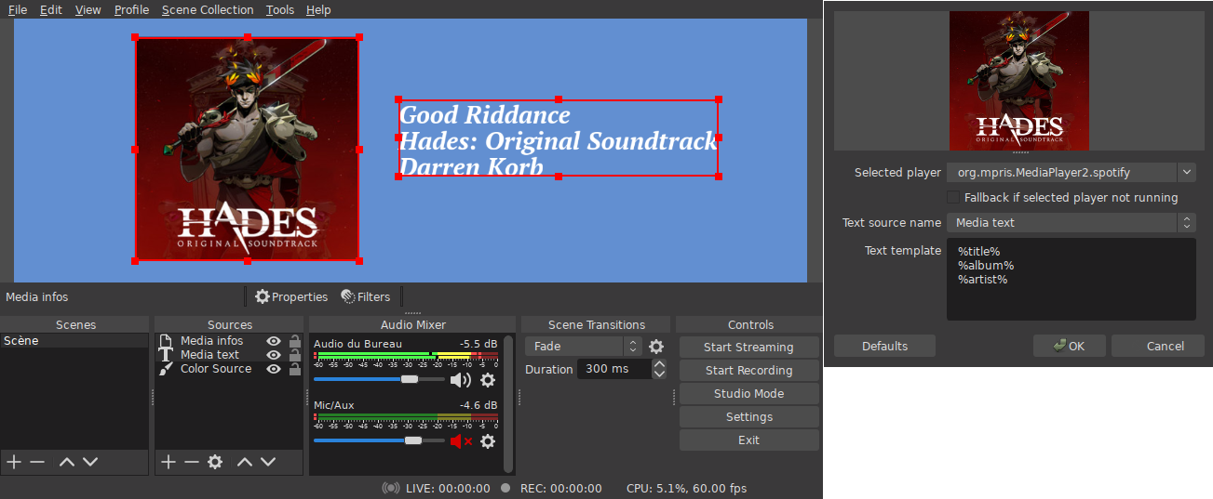Decrease transition duration with down arrow
This screenshot has width=1213, height=499.
[x=659, y=374]
